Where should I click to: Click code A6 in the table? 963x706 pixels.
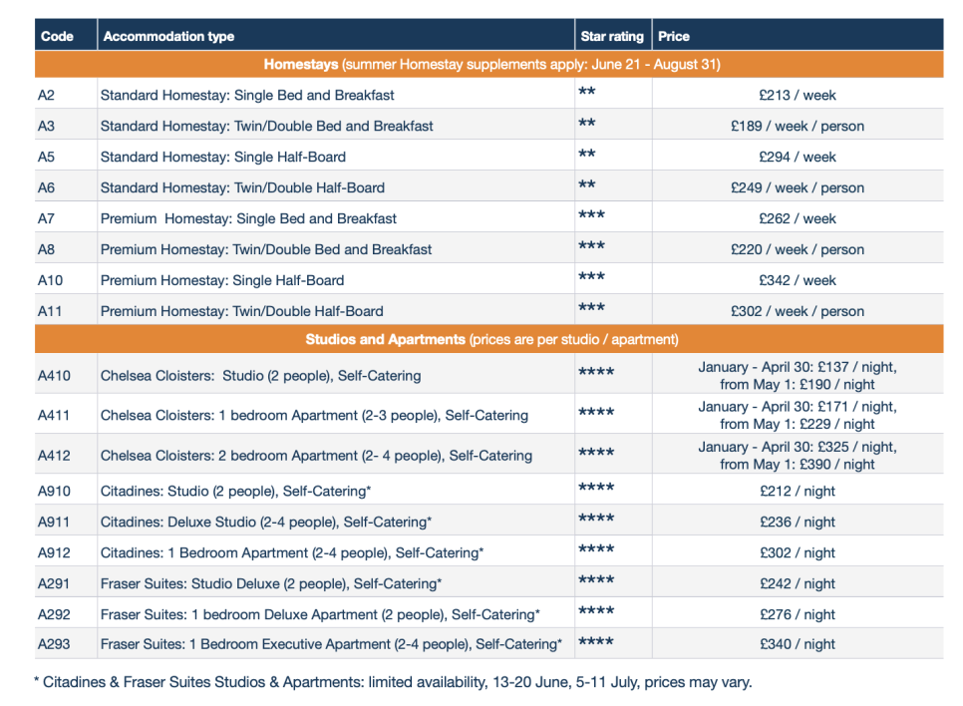[46, 187]
